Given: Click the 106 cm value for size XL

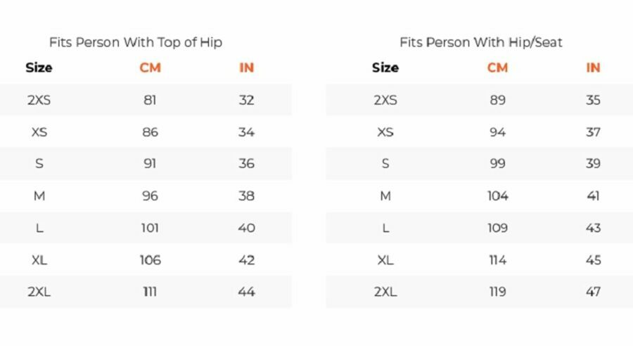Looking at the screenshot, I should coord(151,260).
